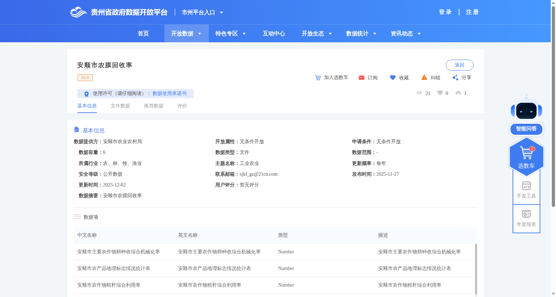Click the platform logo icon in header
The width and height of the screenshot is (556, 297).
78,12
